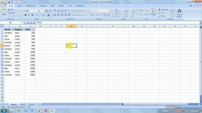Select column G header
Image resolution: width=202 pixels, height=113 pixels.
[x=72, y=26]
